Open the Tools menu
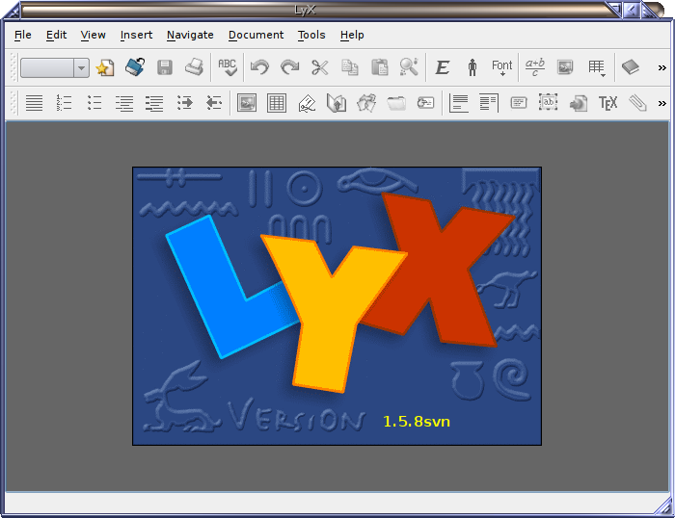Screen dimensions: 675x518 click(311, 35)
